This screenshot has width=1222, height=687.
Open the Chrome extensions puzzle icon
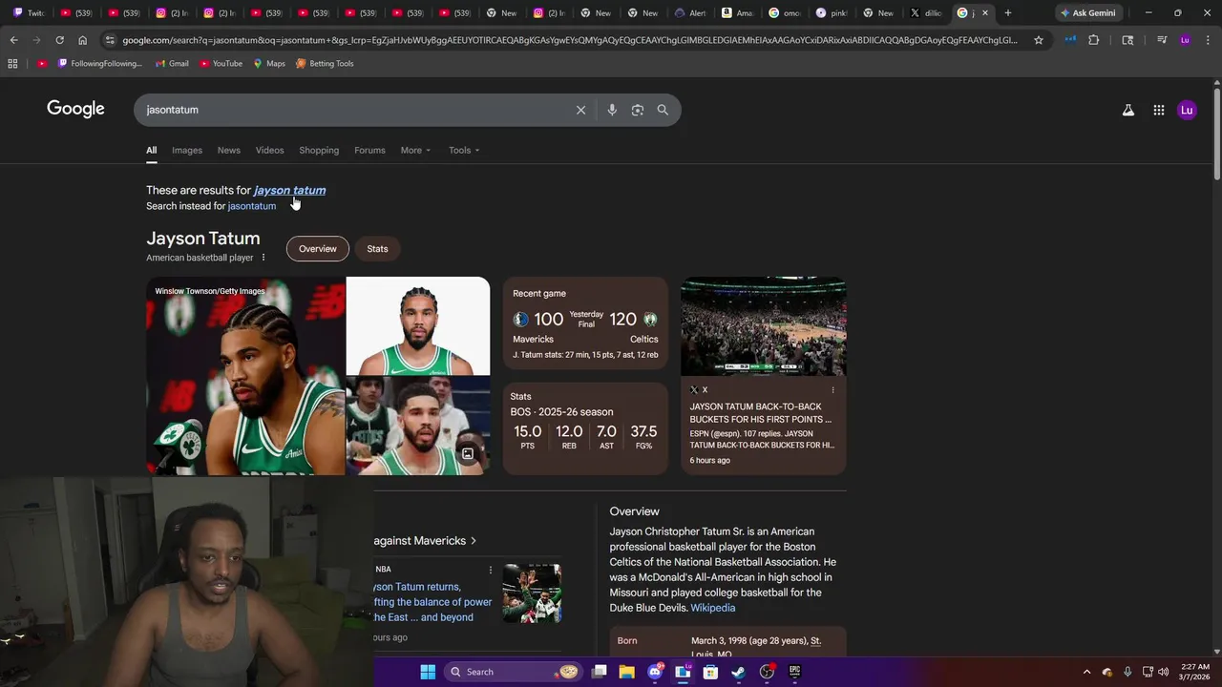coord(1094,40)
